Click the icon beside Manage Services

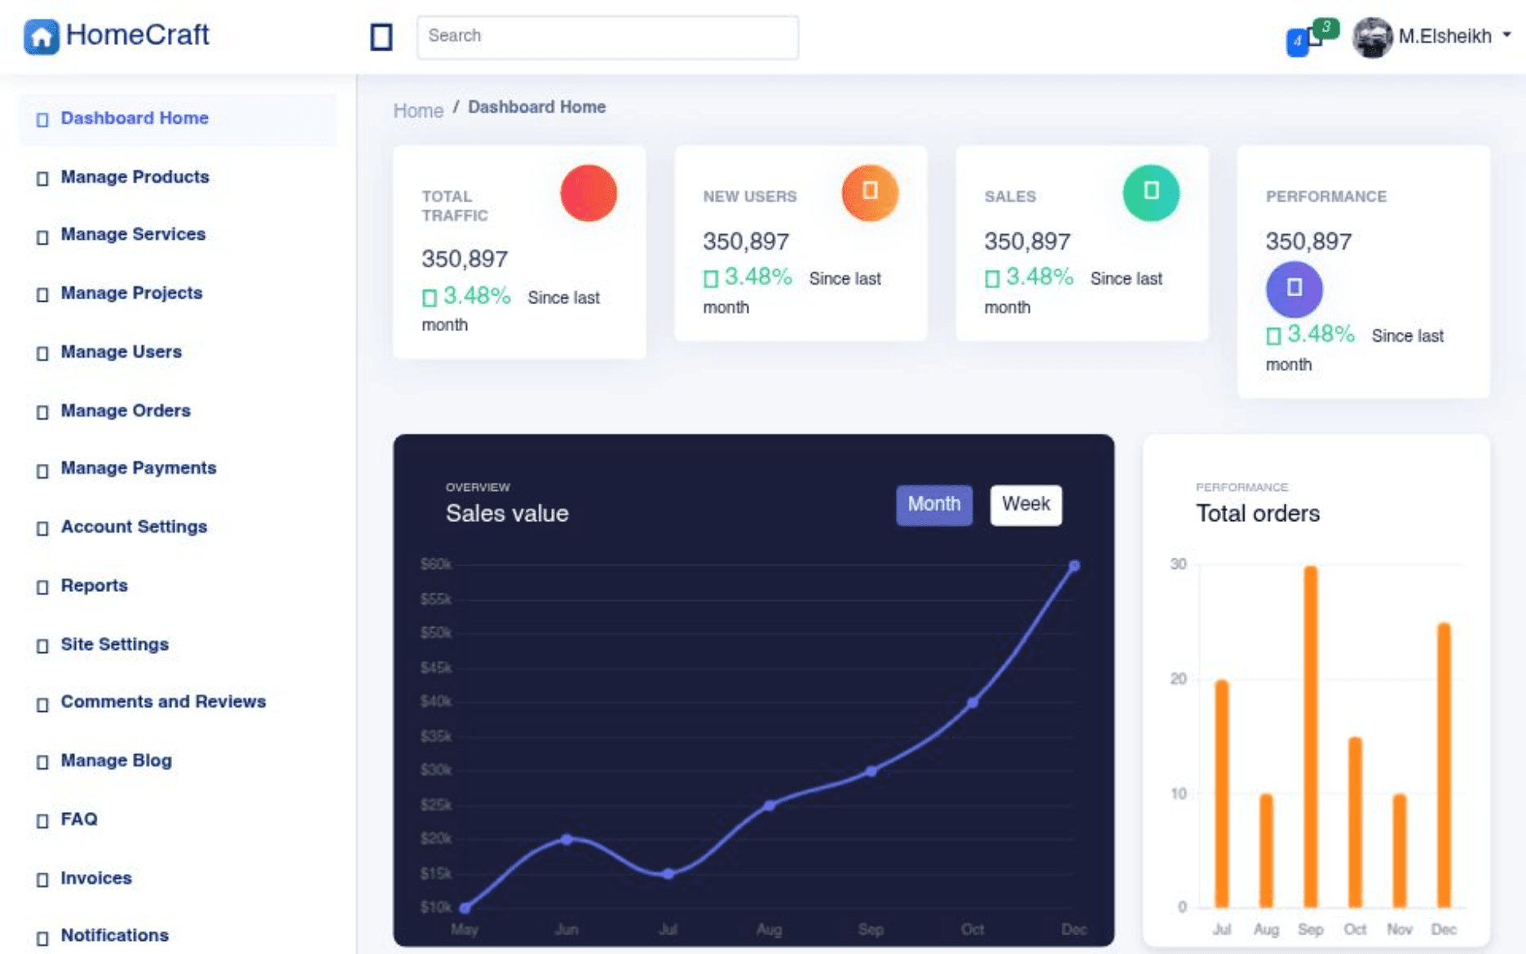point(42,236)
